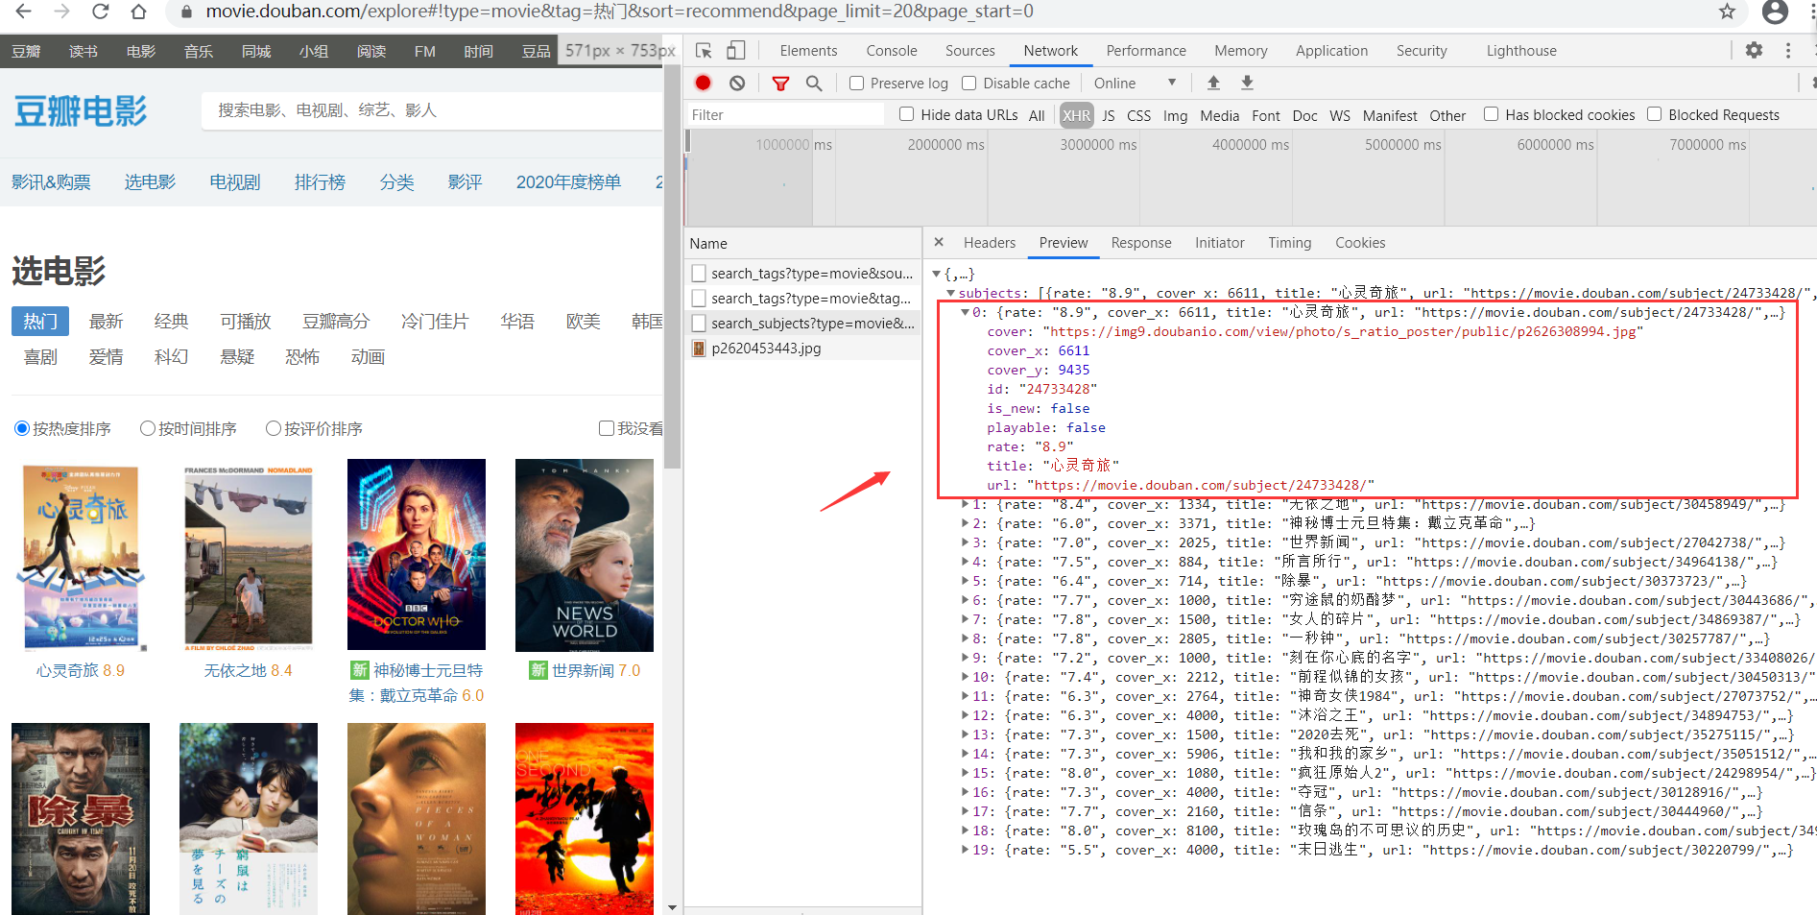This screenshot has width=1817, height=915.
Task: Activate the inspect element picker icon
Action: (704, 51)
